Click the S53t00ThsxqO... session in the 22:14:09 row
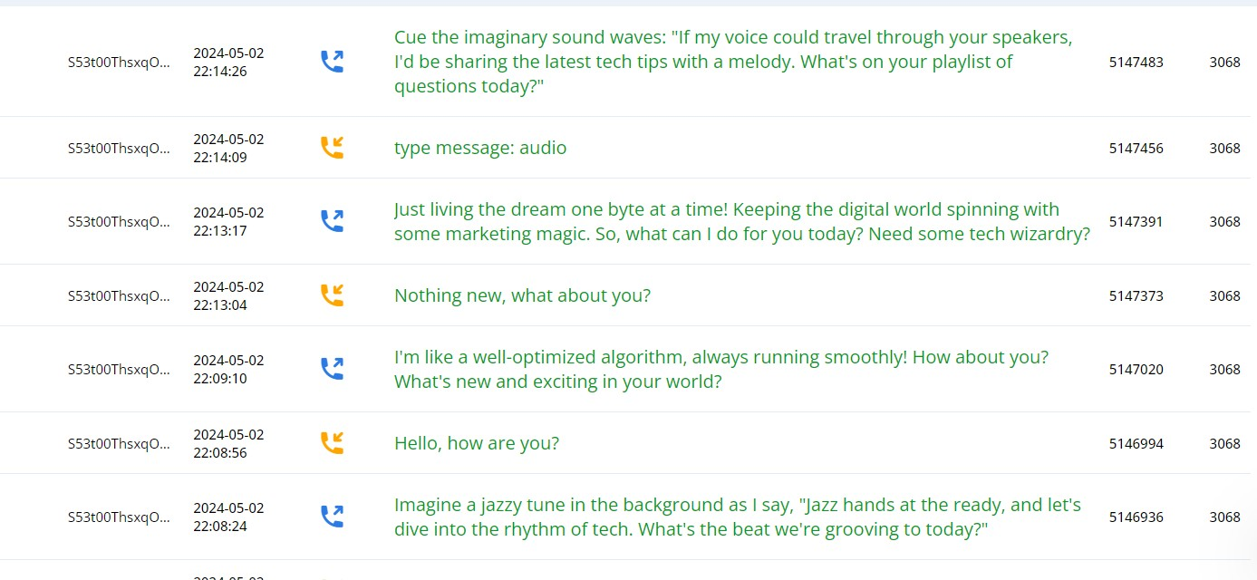Image resolution: width=1257 pixels, height=580 pixels. click(119, 148)
